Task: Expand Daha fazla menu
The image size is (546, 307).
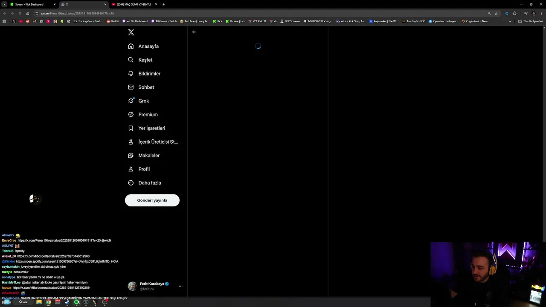Action: click(145, 182)
